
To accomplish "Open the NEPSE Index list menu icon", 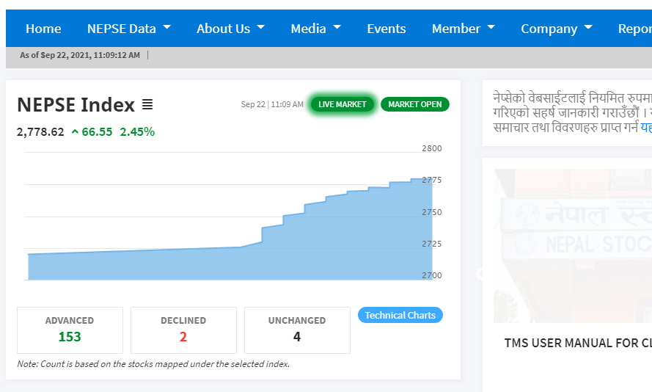I will pyautogui.click(x=147, y=104).
